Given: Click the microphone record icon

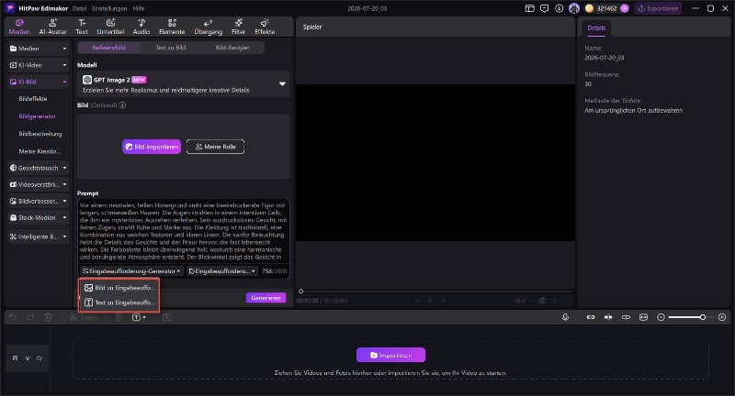Looking at the screenshot, I should pyautogui.click(x=565, y=317).
